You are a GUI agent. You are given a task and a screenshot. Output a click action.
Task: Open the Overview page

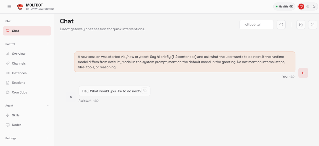click(19, 54)
